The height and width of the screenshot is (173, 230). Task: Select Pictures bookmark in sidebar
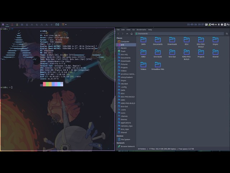point(126,64)
